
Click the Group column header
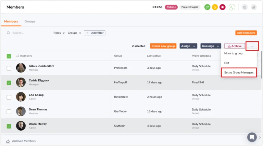click(x=118, y=56)
